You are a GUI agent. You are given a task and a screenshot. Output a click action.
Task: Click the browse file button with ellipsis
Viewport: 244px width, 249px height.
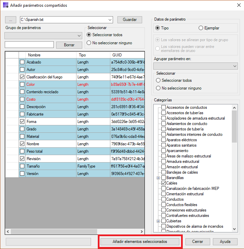[x=10, y=20]
